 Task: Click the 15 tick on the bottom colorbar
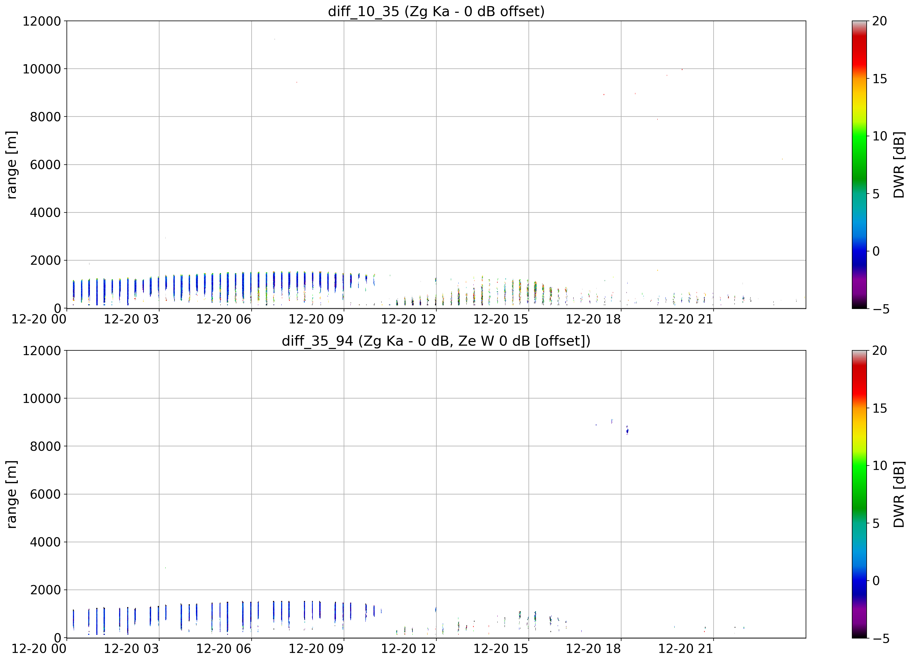[x=879, y=408]
